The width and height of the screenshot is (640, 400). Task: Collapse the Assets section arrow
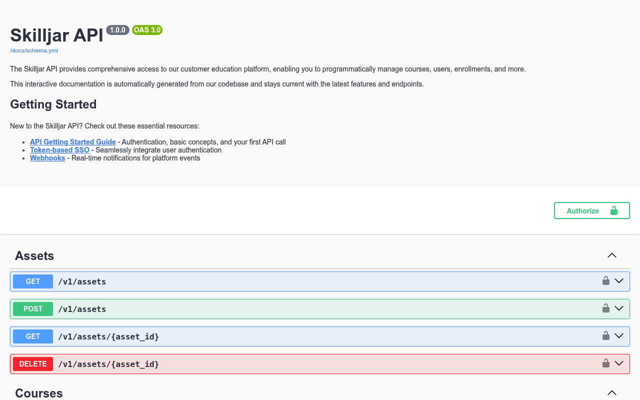click(612, 255)
